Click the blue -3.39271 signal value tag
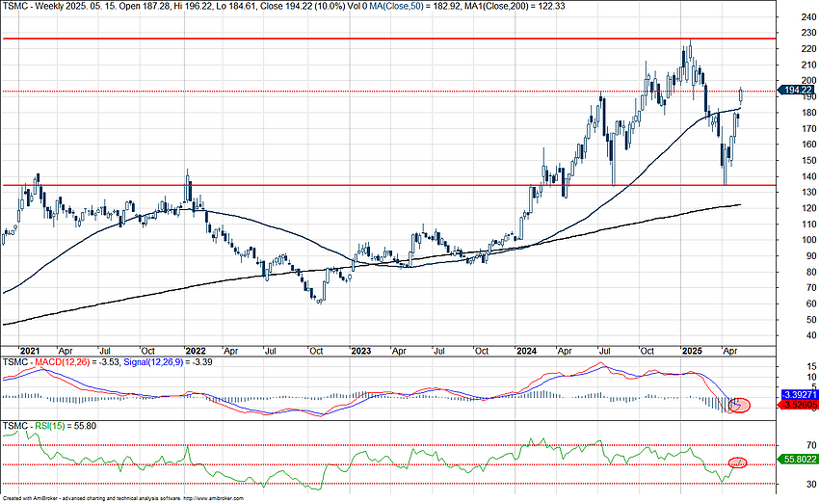The image size is (819, 502). (x=799, y=395)
